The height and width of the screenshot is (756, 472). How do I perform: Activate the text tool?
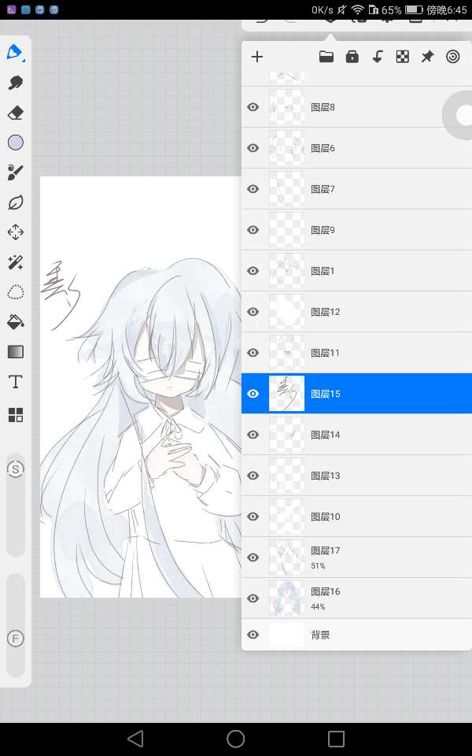(15, 382)
